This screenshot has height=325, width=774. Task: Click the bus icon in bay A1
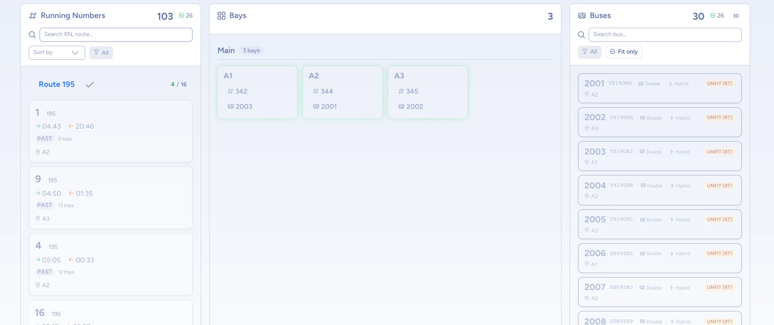click(231, 106)
